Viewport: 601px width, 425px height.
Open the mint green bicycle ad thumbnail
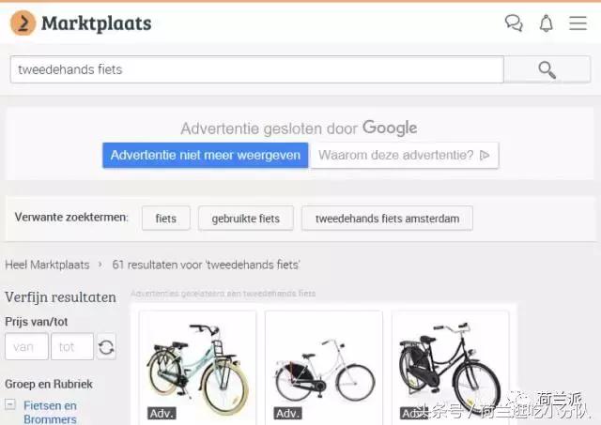click(x=197, y=368)
